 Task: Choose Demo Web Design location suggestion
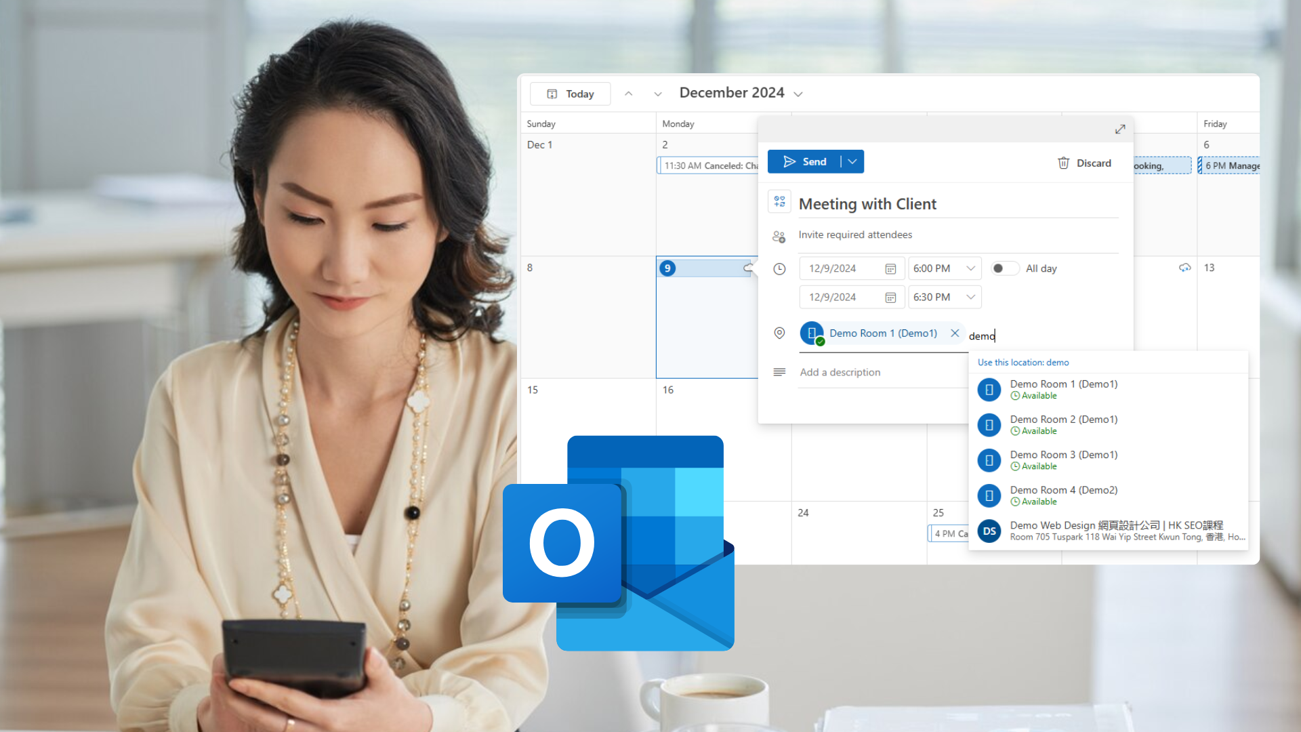coord(1115,530)
